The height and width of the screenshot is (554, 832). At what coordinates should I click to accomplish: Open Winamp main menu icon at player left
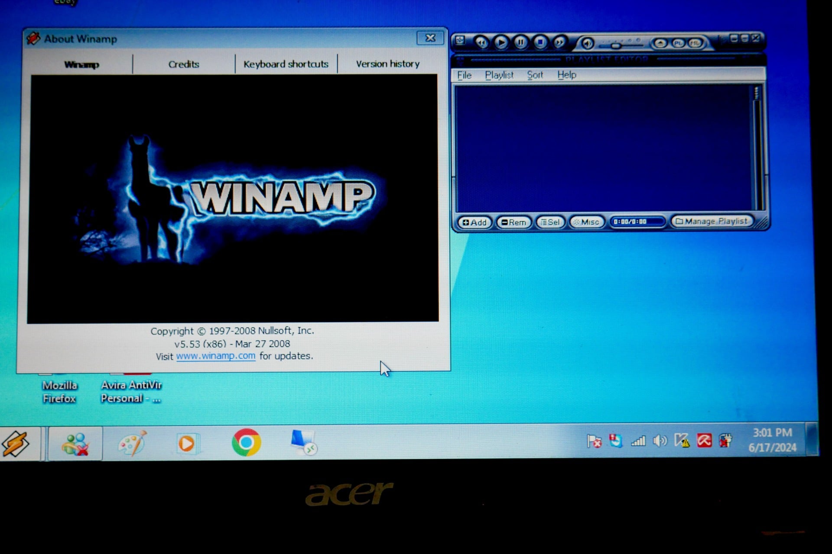(x=460, y=41)
